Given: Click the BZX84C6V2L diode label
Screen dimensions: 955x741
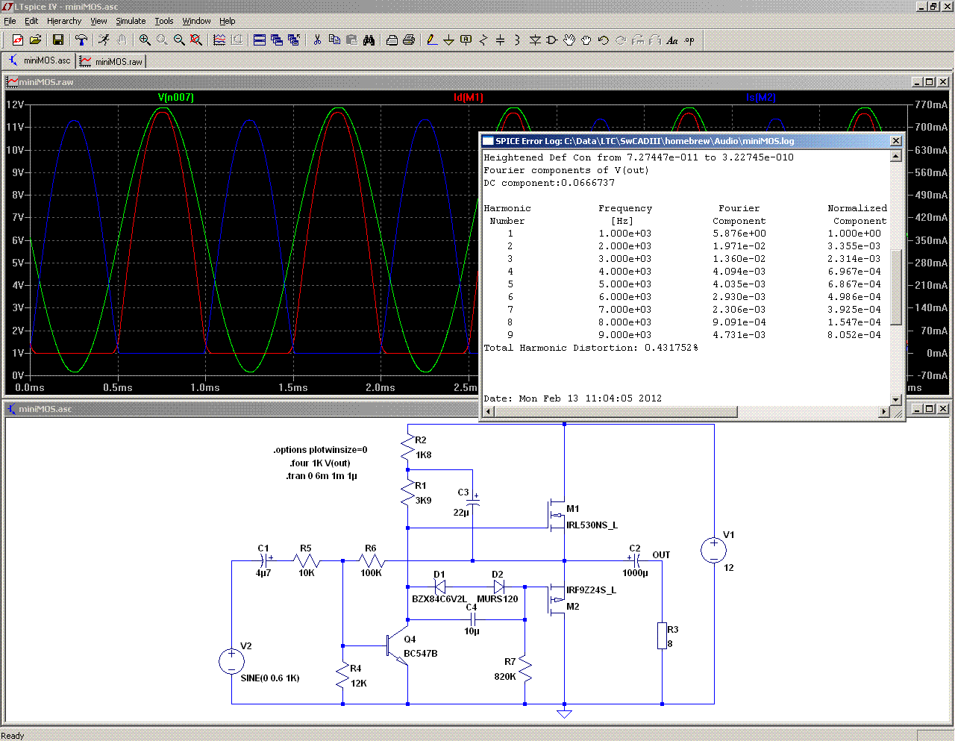Looking at the screenshot, I should point(439,599).
